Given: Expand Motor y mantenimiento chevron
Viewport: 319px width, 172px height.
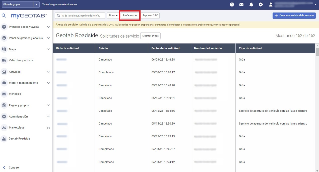Looking at the screenshot, I should [x=48, y=83].
